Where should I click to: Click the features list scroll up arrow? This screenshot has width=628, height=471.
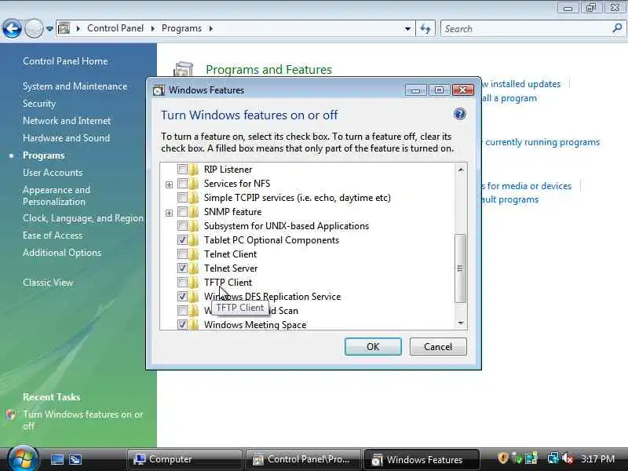tap(461, 170)
